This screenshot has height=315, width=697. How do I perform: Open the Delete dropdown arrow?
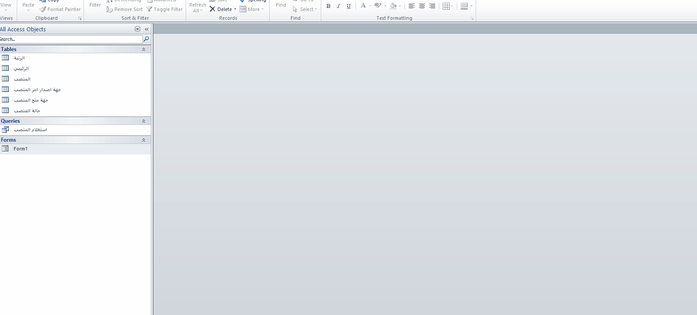click(235, 9)
